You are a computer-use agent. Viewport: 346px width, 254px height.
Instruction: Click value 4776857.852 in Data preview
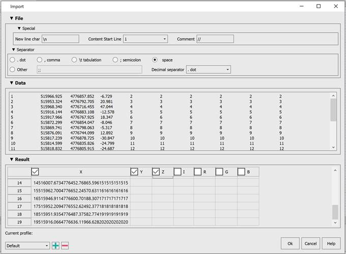coord(82,96)
